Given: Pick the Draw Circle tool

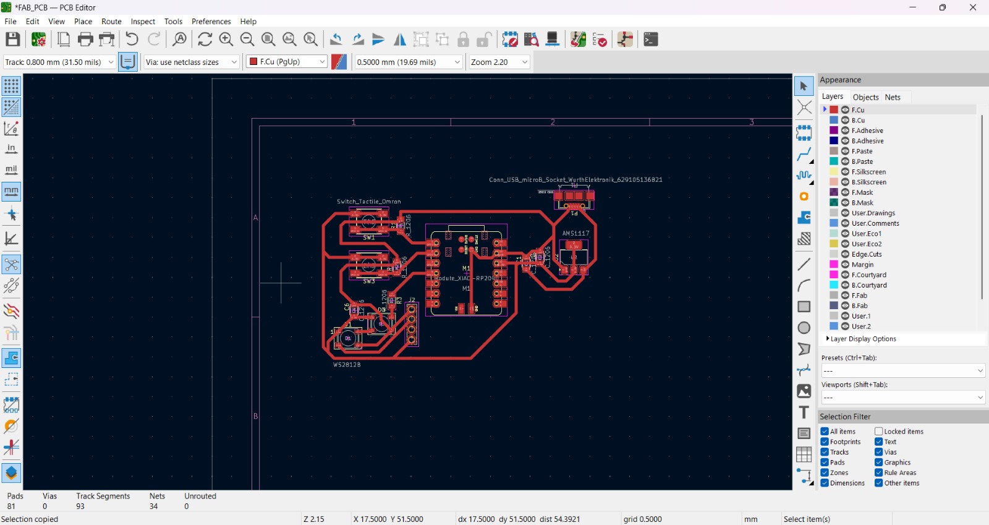Looking at the screenshot, I should pos(804,328).
